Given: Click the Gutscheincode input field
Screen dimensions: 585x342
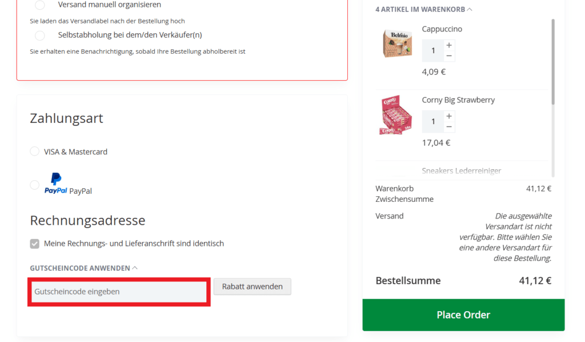Looking at the screenshot, I should [x=118, y=291].
